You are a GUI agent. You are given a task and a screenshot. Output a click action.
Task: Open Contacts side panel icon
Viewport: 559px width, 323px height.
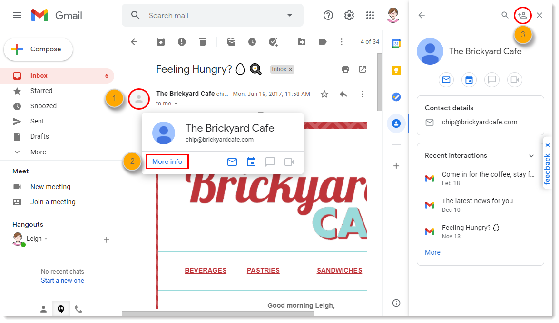(396, 123)
